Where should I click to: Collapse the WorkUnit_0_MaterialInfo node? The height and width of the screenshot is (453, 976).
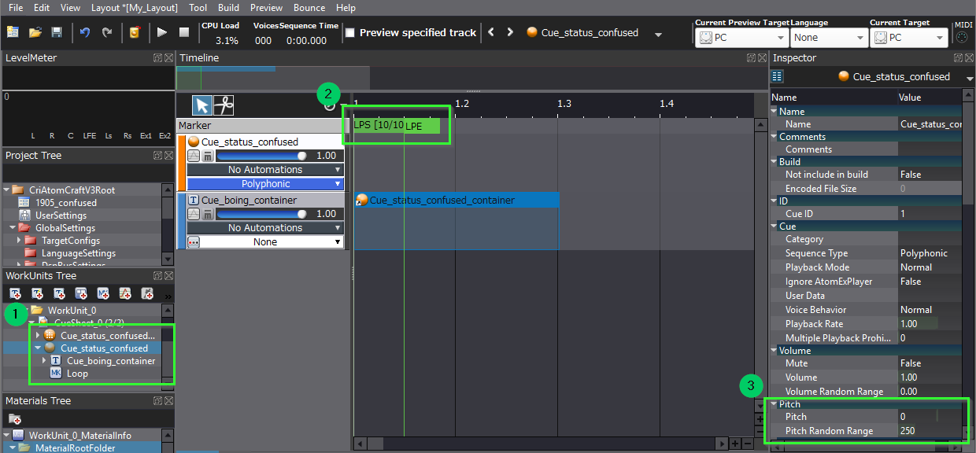(6, 435)
